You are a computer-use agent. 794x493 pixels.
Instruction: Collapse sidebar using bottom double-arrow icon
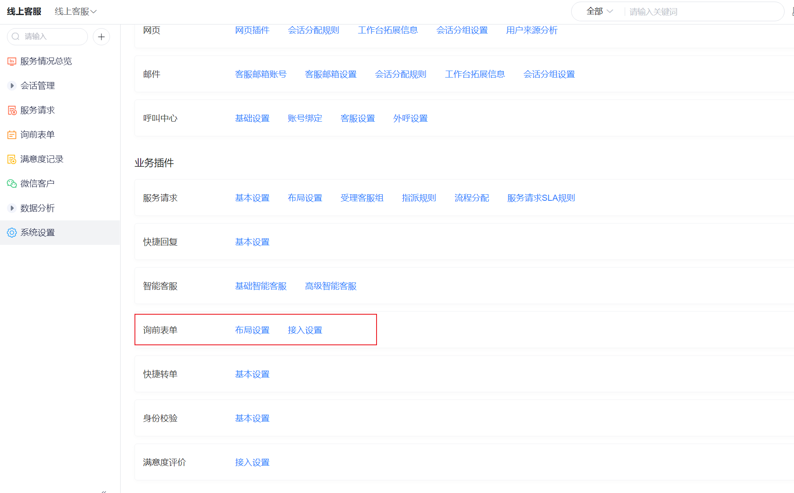pyautogui.click(x=104, y=491)
